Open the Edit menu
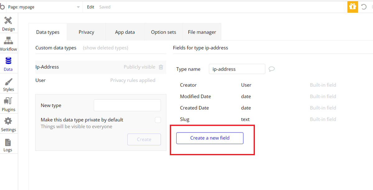373x190 pixels. pos(90,7)
